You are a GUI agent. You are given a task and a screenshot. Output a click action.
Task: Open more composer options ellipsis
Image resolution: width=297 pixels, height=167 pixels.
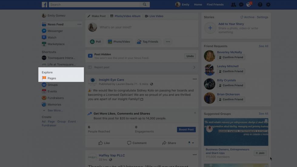click(168, 42)
